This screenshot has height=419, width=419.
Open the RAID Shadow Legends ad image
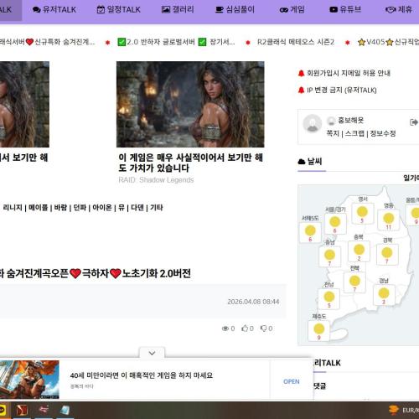pos(190,104)
